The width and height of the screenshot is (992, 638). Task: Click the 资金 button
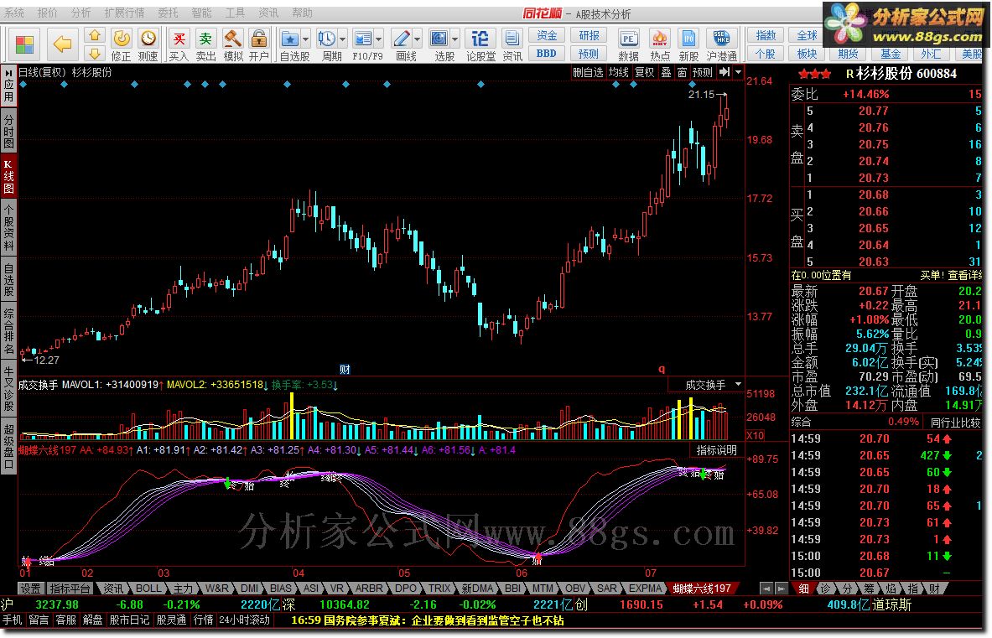pyautogui.click(x=547, y=35)
